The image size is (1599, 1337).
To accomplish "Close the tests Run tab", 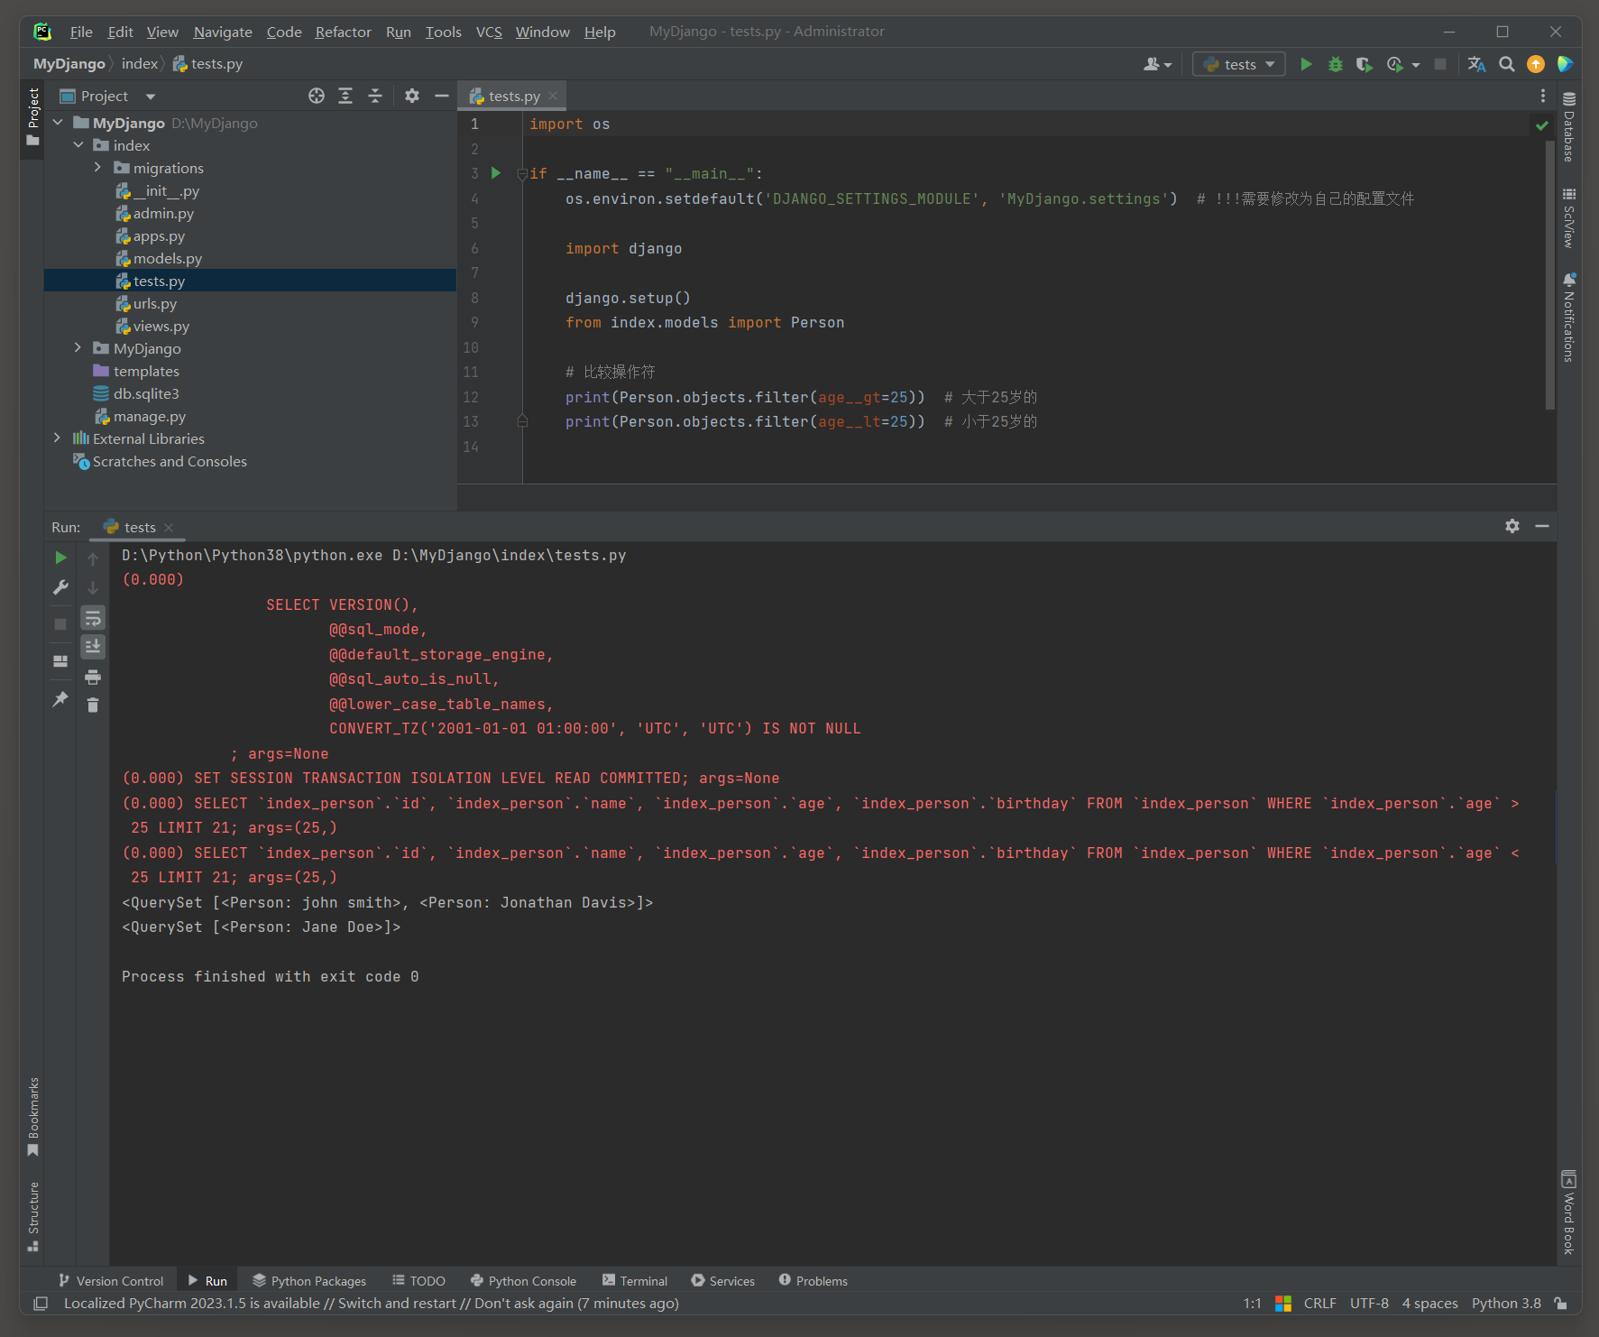I will [x=169, y=527].
